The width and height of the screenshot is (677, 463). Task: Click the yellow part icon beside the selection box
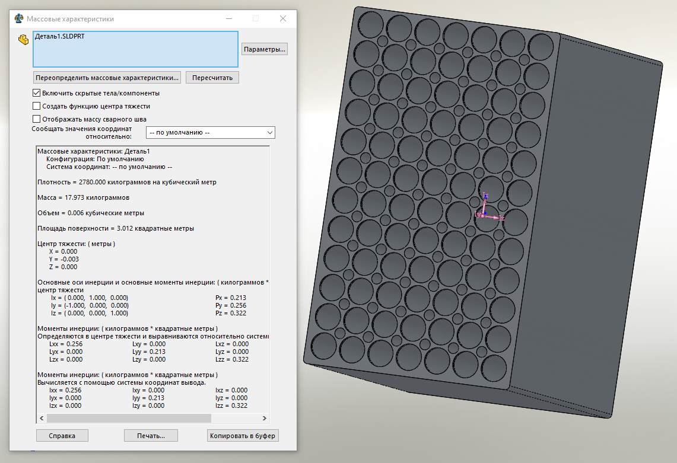pyautogui.click(x=23, y=40)
